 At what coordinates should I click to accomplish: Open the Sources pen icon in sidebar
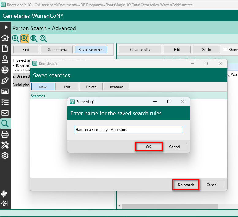pyautogui.click(x=5, y=81)
